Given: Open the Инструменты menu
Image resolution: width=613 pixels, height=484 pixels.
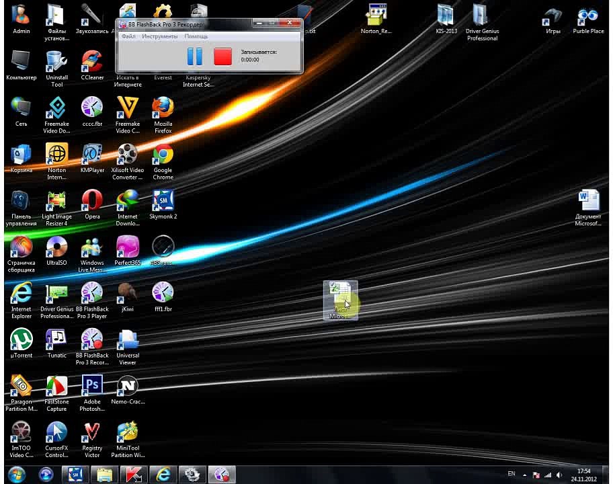Looking at the screenshot, I should coord(159,36).
